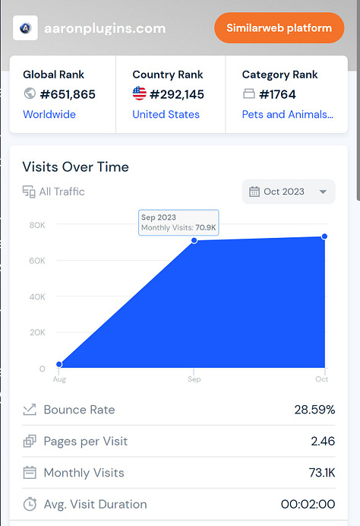Viewport: 360px width, 526px height.
Task: Select the Sep data point on chart
Action: pyautogui.click(x=194, y=240)
